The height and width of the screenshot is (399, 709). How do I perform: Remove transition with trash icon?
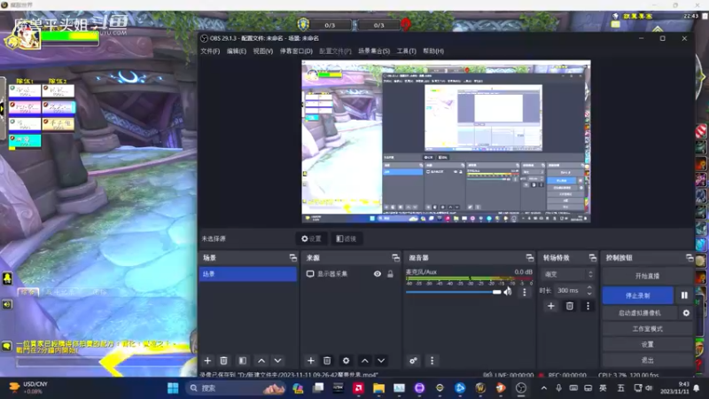[x=569, y=306]
